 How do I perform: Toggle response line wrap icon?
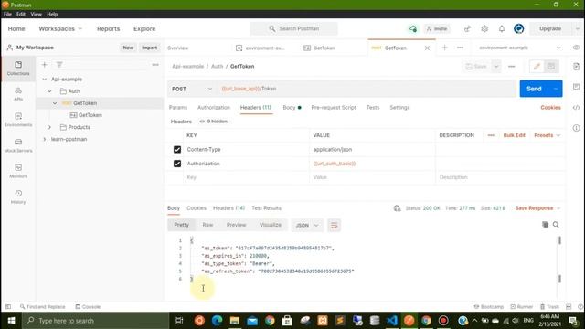(x=334, y=226)
